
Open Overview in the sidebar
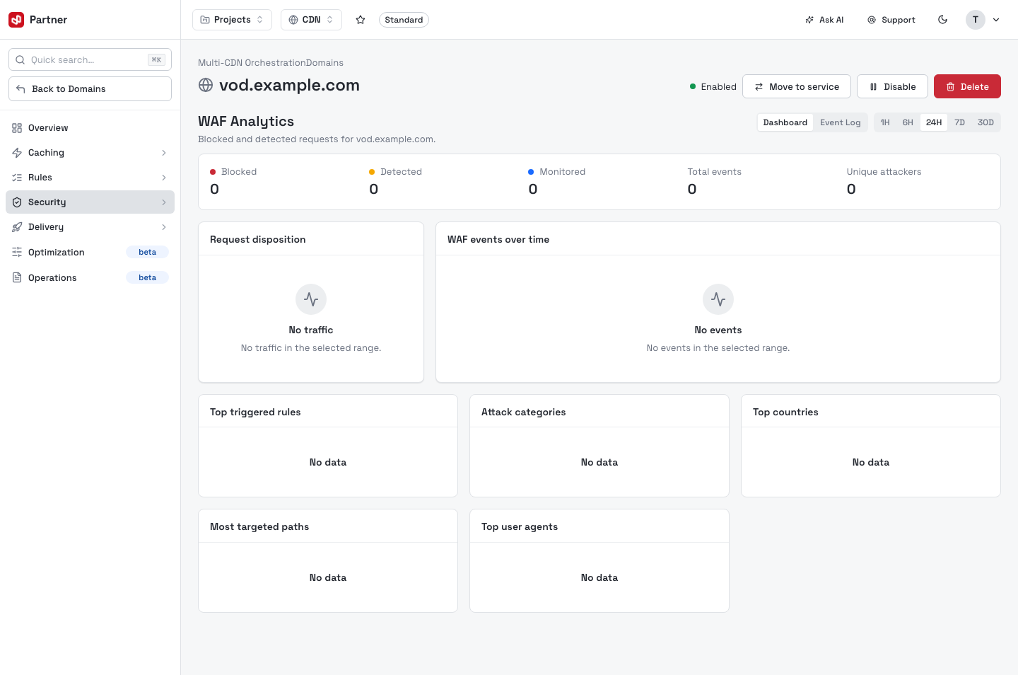click(x=90, y=128)
